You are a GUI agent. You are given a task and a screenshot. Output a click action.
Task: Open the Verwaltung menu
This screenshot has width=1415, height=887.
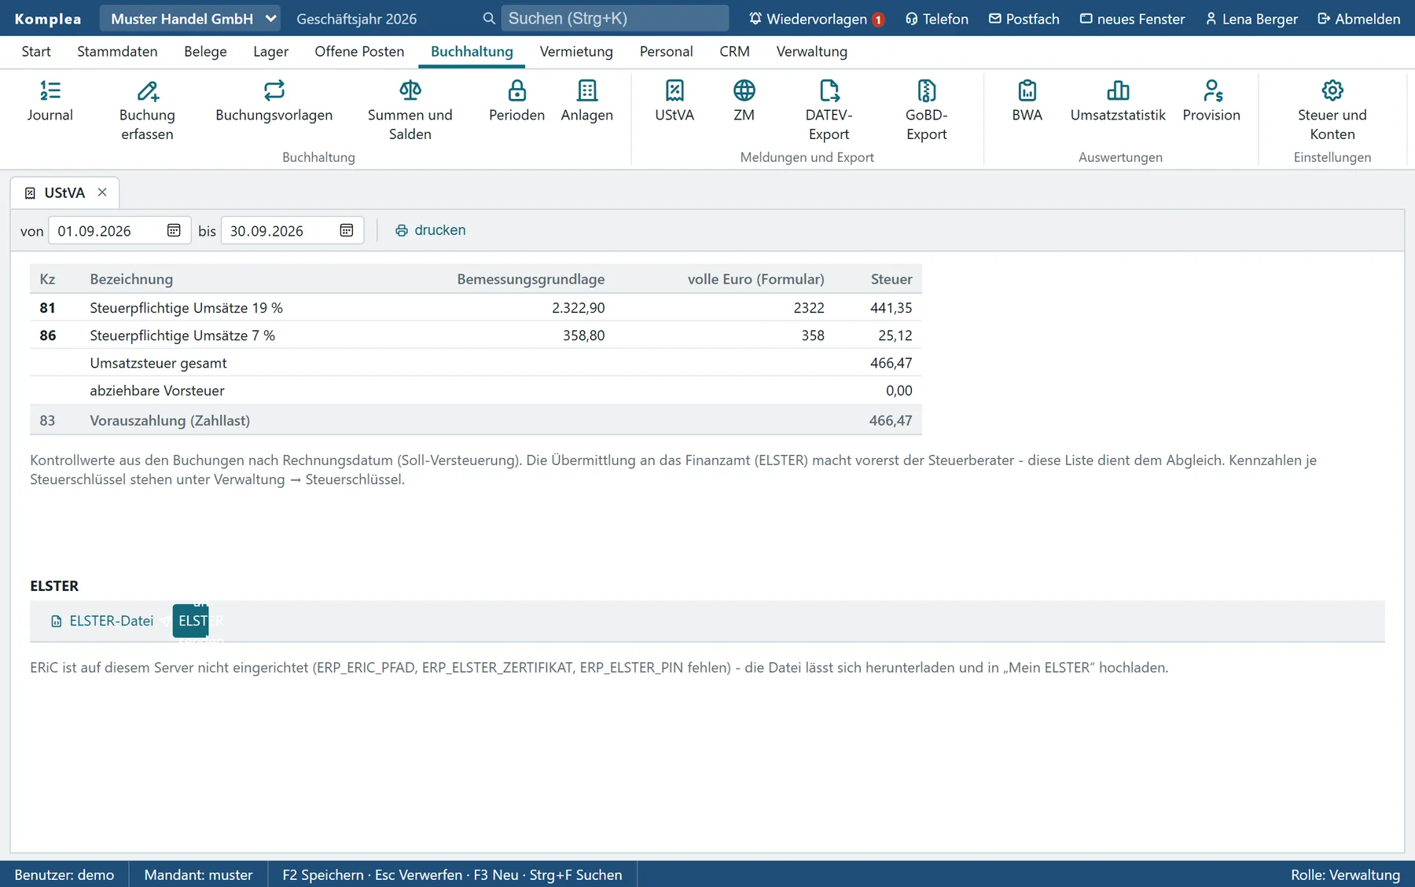[x=812, y=52]
